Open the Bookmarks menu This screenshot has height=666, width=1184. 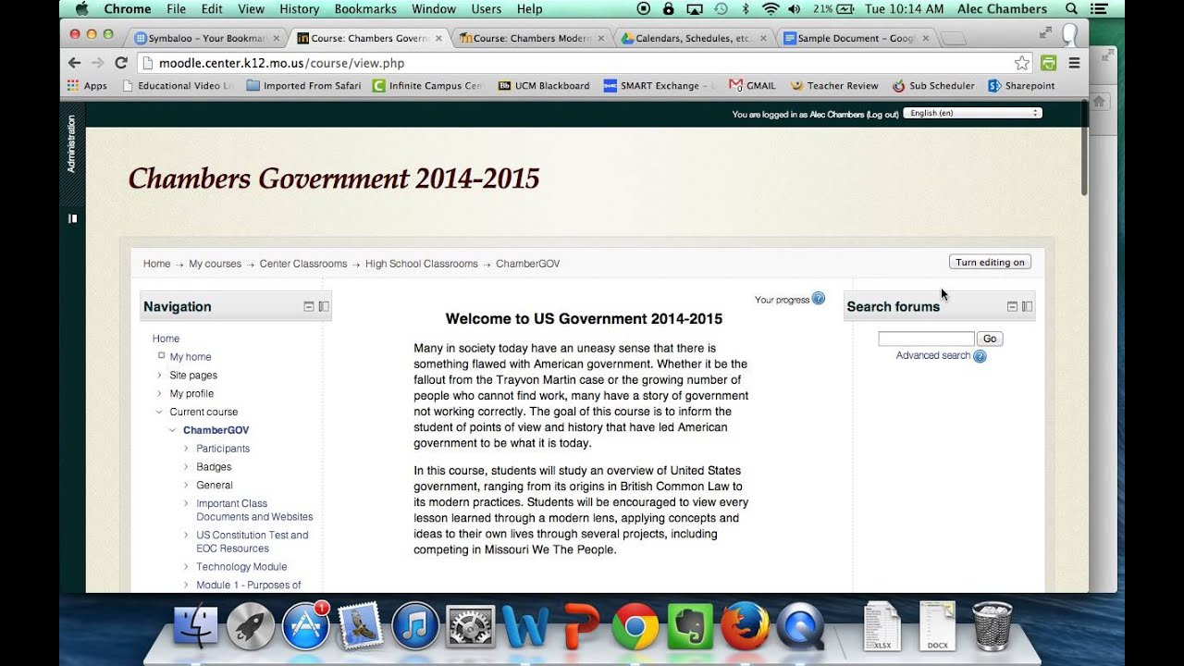[364, 9]
